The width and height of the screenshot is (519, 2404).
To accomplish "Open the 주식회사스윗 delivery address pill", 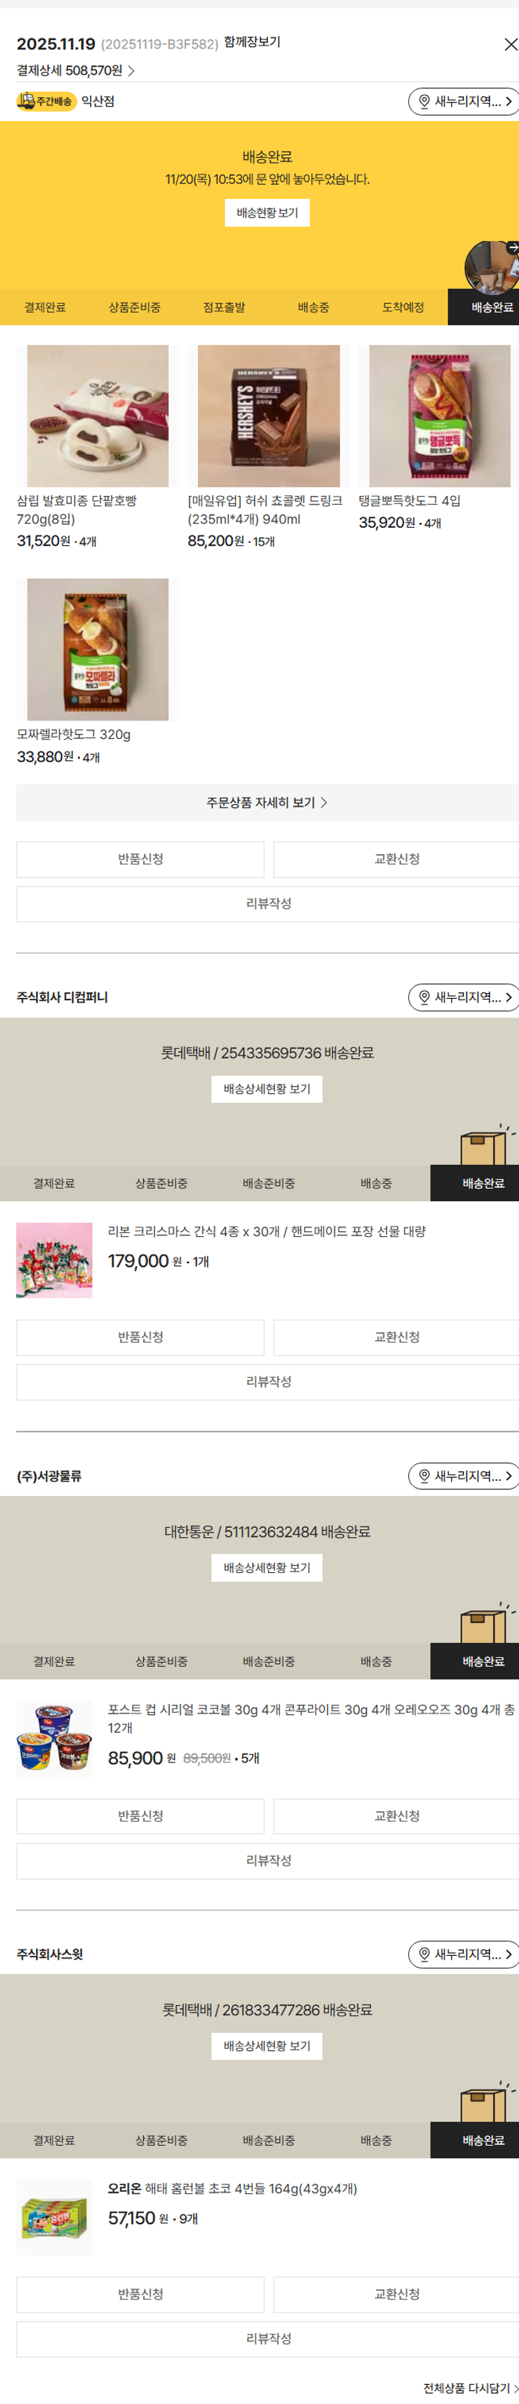I will (464, 1953).
